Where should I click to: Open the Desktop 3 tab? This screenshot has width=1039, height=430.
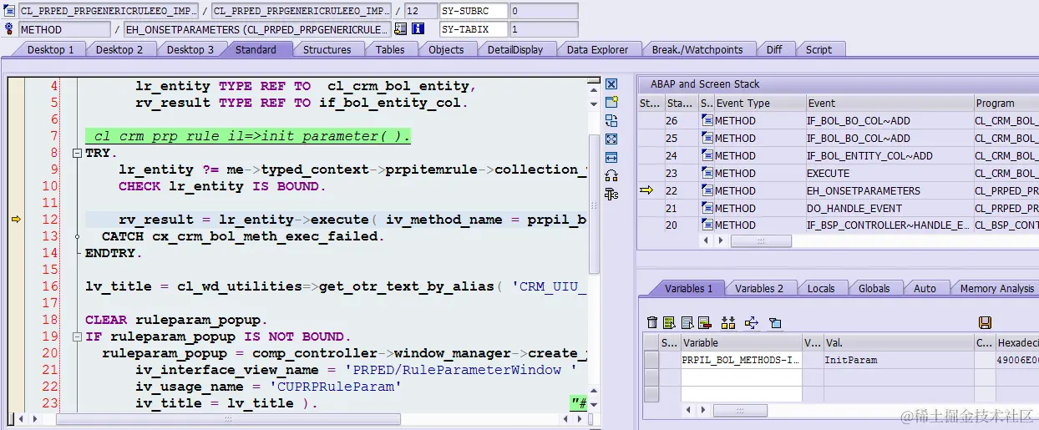pyautogui.click(x=190, y=49)
